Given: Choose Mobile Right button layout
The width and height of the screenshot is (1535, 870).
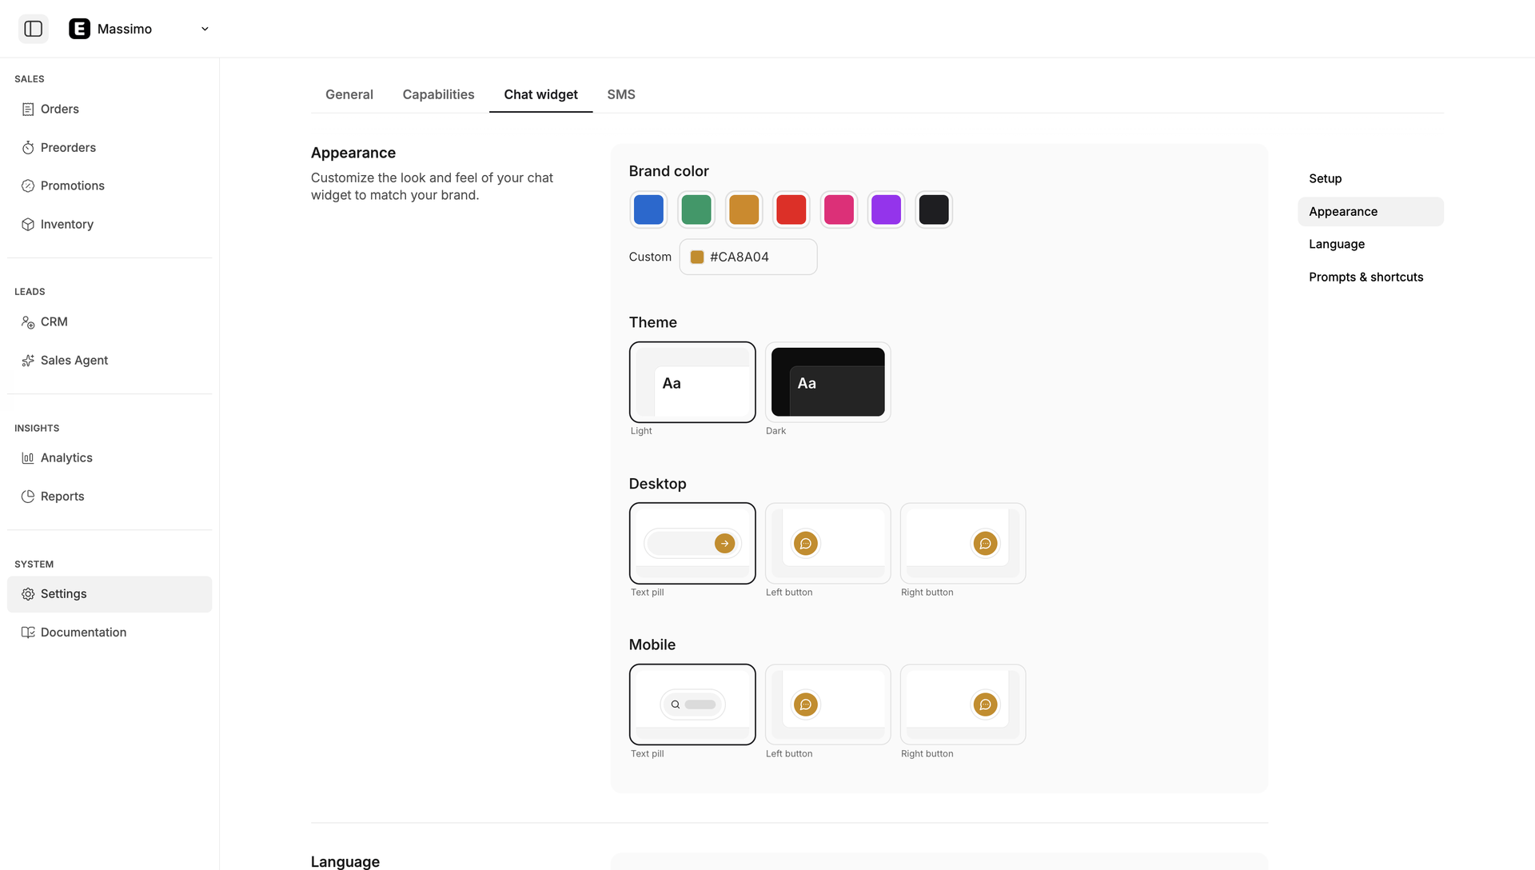Looking at the screenshot, I should pos(963,704).
